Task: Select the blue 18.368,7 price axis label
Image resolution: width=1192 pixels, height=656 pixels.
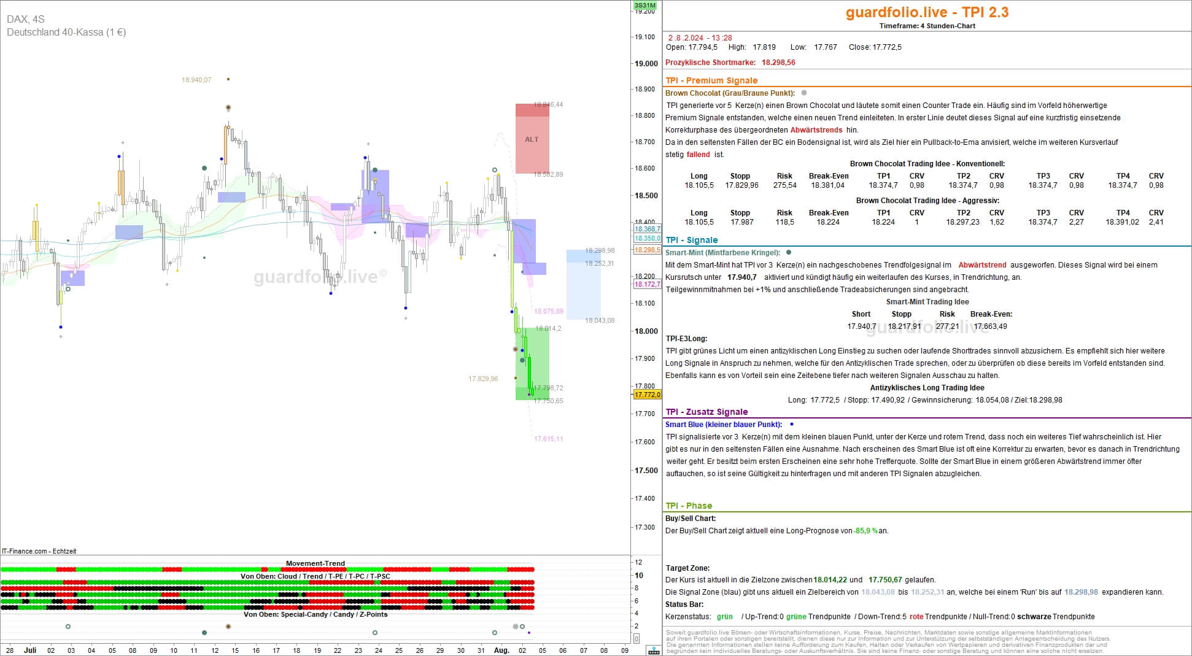Action: (x=647, y=229)
